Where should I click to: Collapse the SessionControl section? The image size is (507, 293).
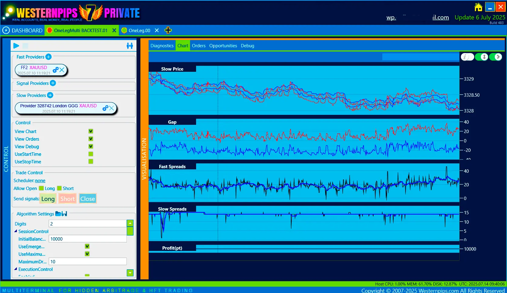[16, 231]
